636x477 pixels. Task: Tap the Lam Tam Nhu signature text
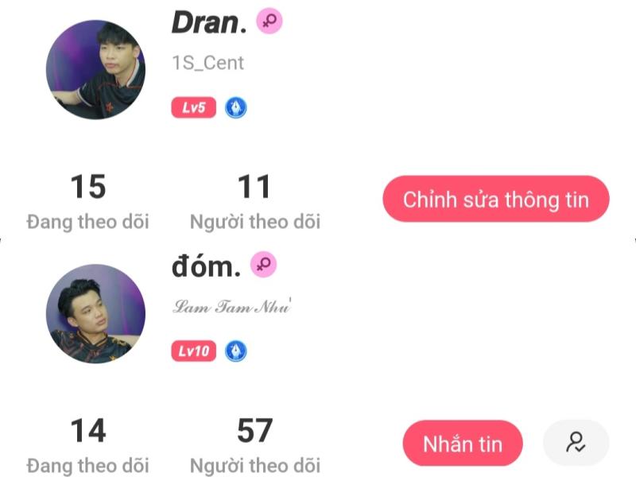231,306
